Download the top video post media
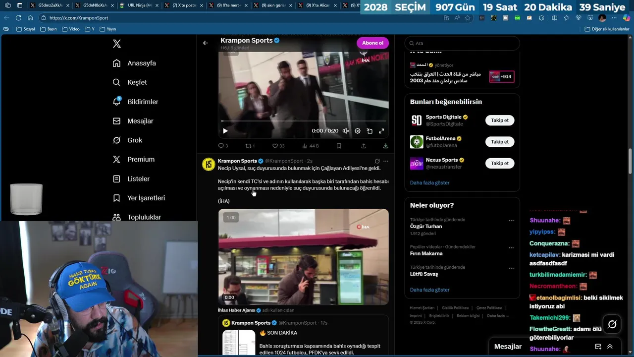Viewport: 634px width, 357px height. [x=385, y=146]
